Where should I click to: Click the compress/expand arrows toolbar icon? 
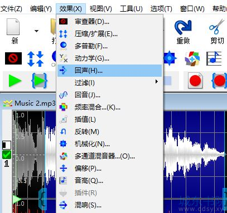pos(35,59)
